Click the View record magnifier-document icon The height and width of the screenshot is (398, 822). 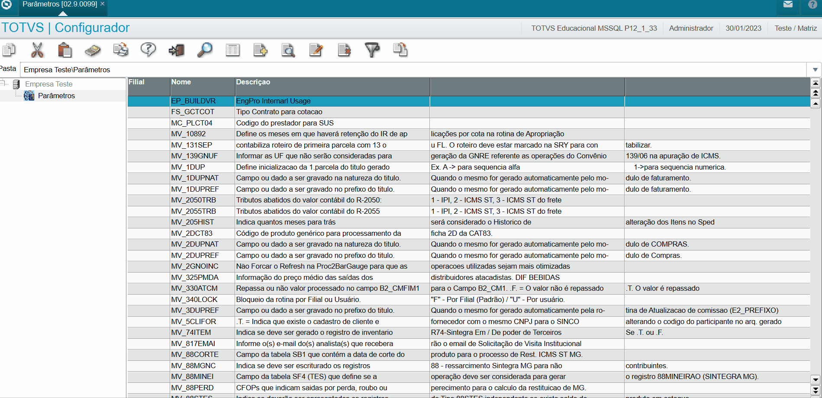point(288,50)
